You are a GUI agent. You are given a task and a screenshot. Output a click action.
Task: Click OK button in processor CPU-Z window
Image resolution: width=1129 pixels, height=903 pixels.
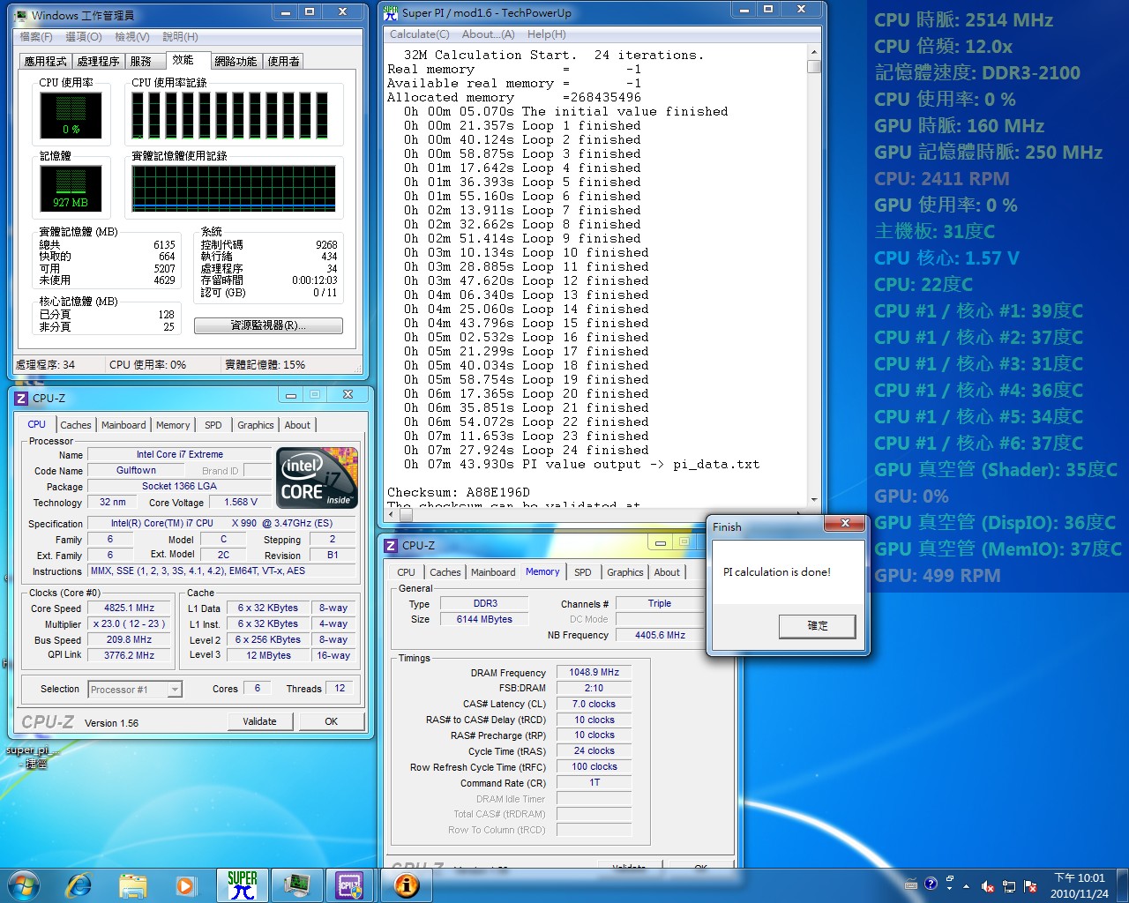tap(332, 721)
